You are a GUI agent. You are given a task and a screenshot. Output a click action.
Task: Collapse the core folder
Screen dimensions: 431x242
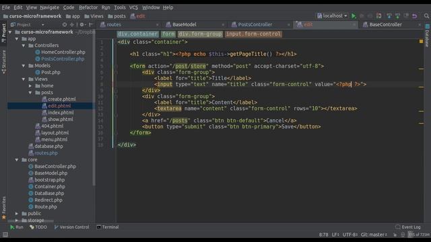point(17,160)
